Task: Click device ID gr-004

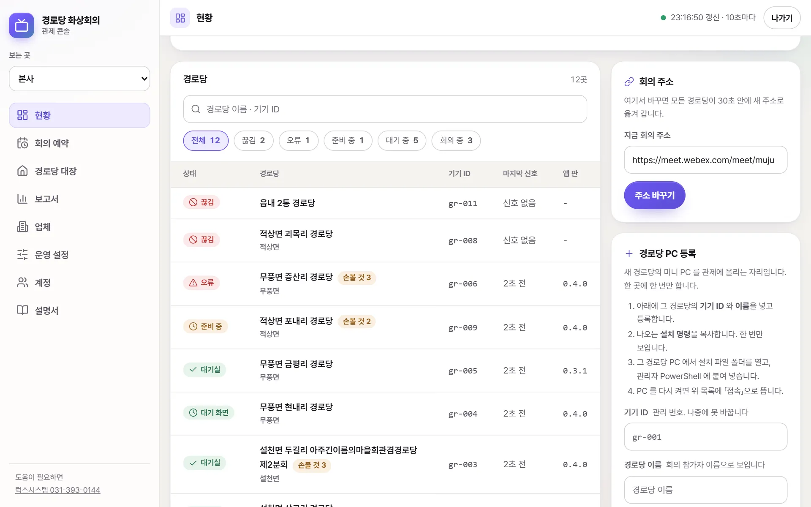Action: click(x=463, y=414)
